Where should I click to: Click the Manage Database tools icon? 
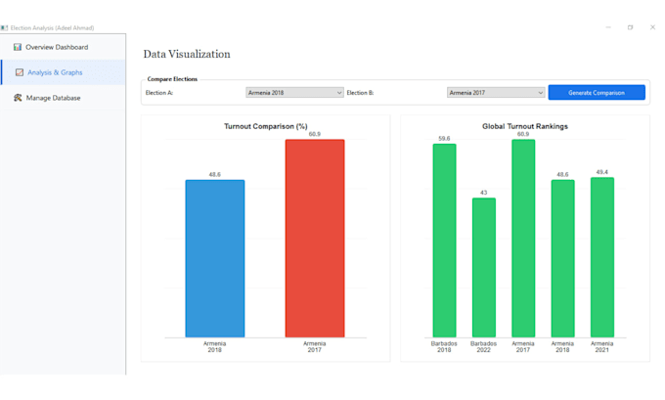click(18, 98)
